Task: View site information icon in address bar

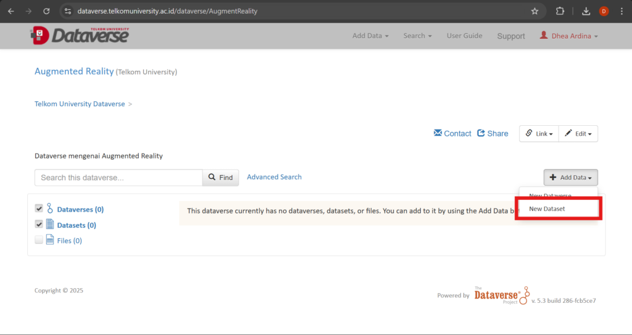Action: pos(68,11)
